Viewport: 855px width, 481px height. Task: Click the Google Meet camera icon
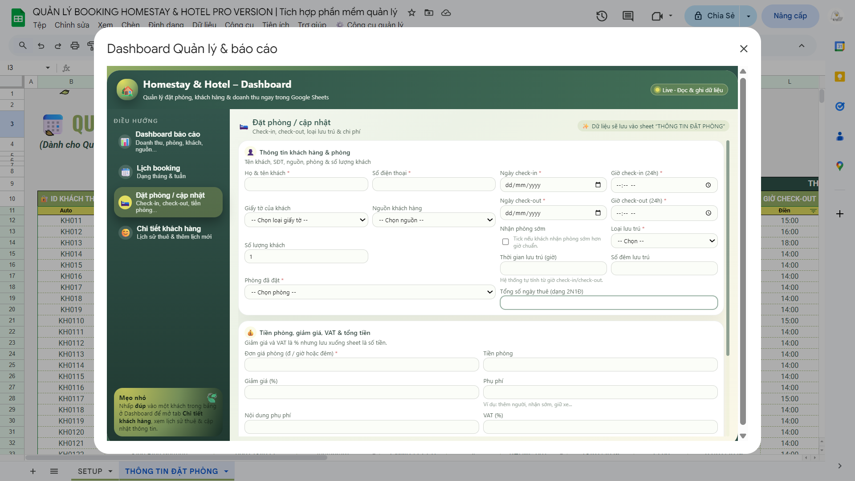point(657,16)
